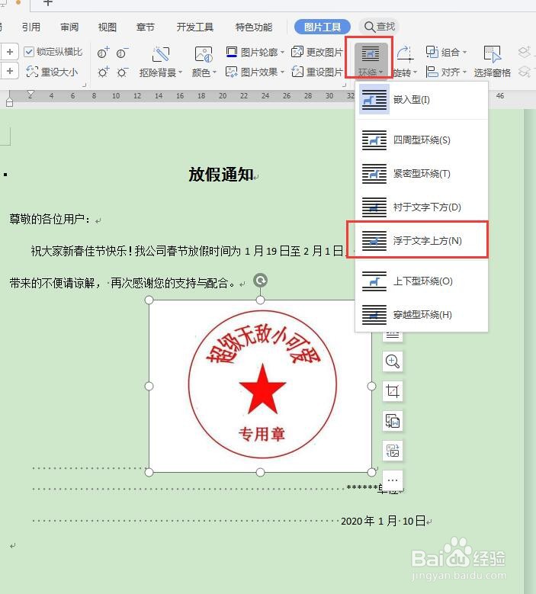Increase picture brightness icon
This screenshot has height=594, width=536.
[x=103, y=72]
